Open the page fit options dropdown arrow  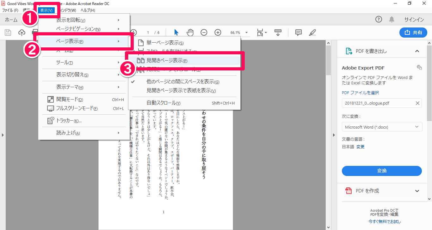pos(266,33)
